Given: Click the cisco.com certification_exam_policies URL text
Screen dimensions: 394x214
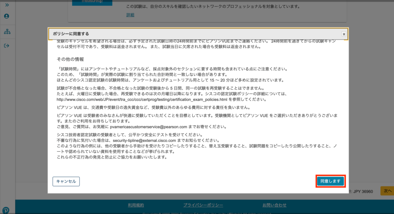Looking at the screenshot, I should coord(142,99).
